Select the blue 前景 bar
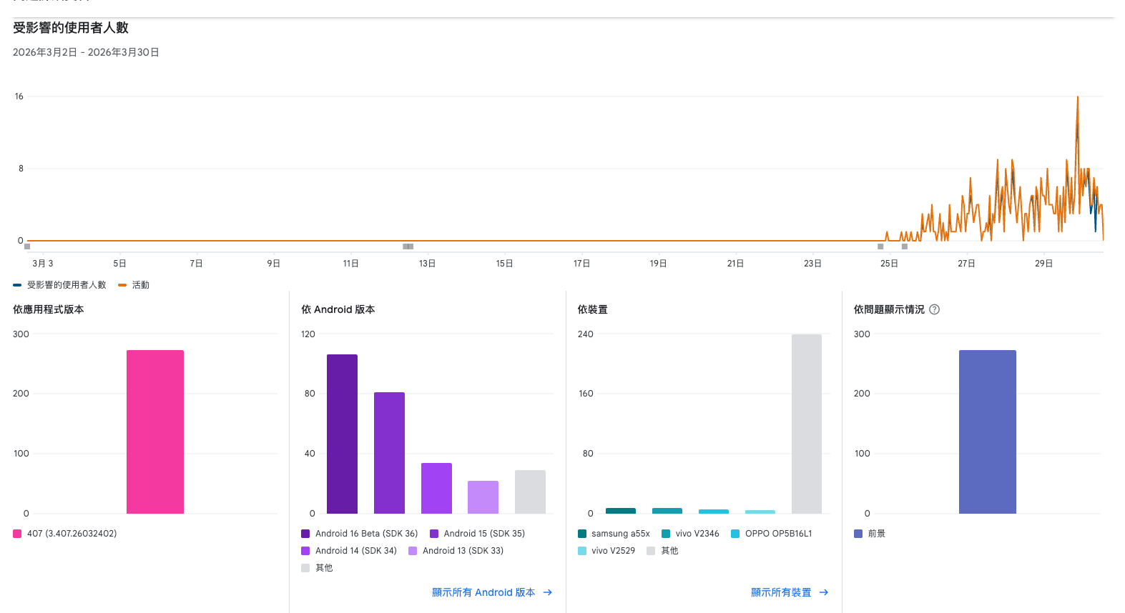The image size is (1125, 613). 987,432
